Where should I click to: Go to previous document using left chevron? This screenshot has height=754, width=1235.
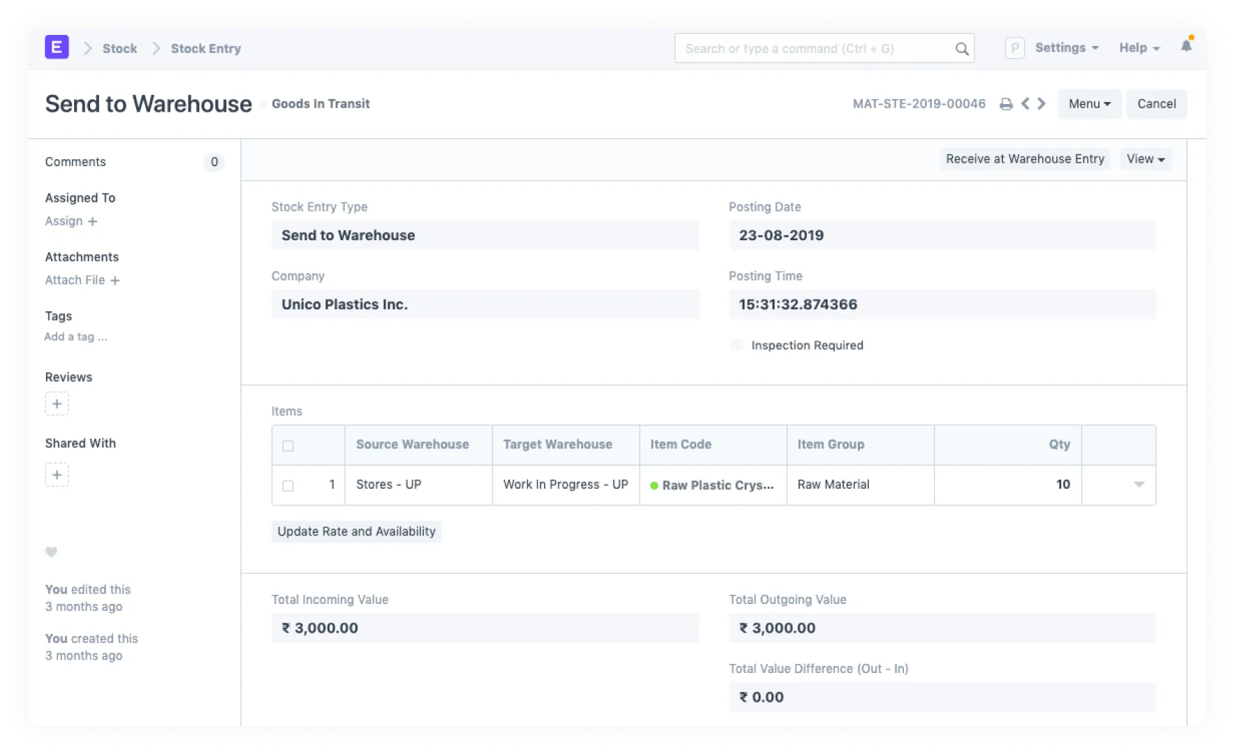coord(1025,104)
